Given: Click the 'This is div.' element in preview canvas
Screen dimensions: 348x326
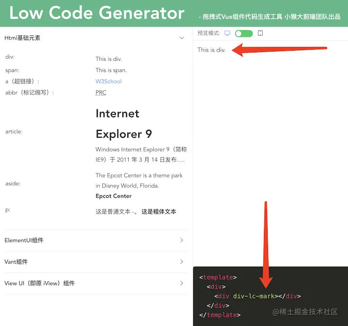Looking at the screenshot, I should 211,50.
